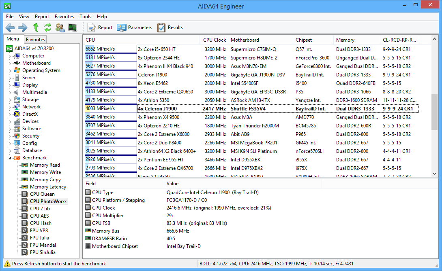Select the CPU PhotoWorxx benchmark
This screenshot has width=442, height=271.
(48, 201)
